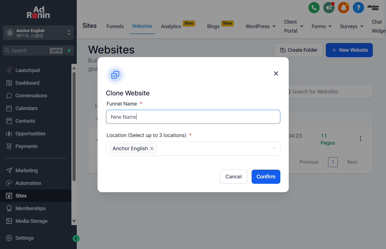The width and height of the screenshot is (386, 249).
Task: Open Settings at sidebar bottom
Action: click(24, 238)
